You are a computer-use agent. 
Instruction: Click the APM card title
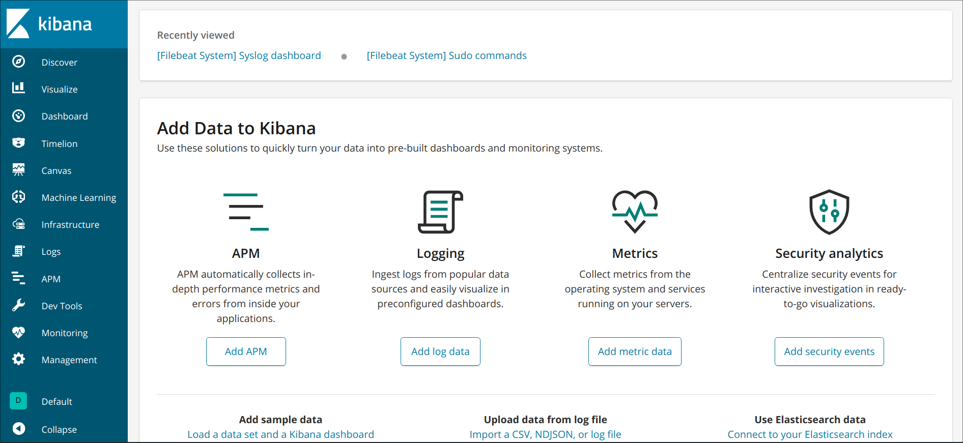pos(246,253)
